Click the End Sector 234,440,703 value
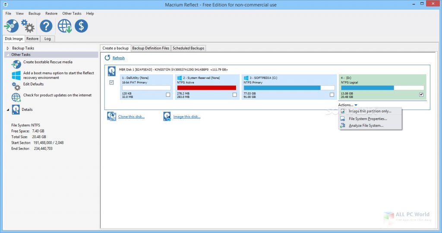The width and height of the screenshot is (442, 233). tap(43, 148)
